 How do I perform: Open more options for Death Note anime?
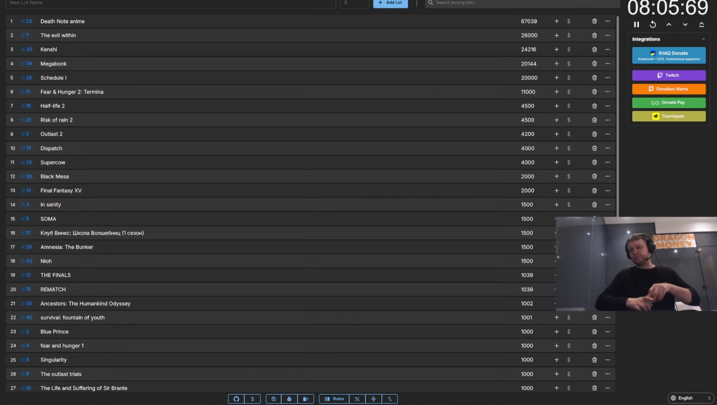[x=607, y=21]
